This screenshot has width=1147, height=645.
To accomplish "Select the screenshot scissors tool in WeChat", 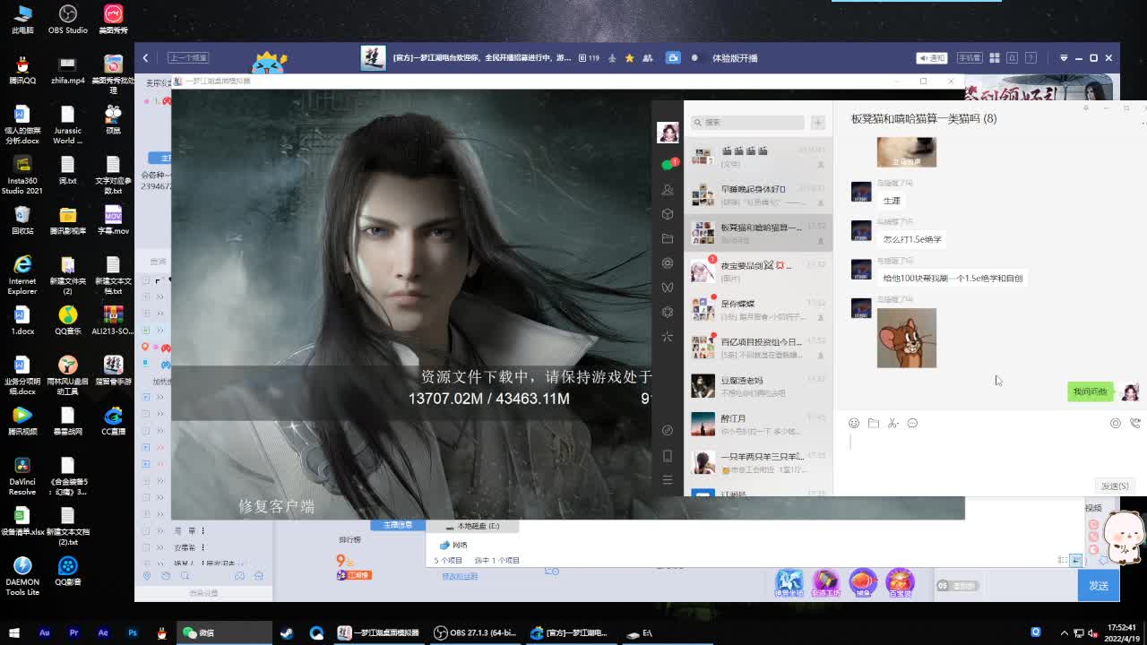I will tap(893, 423).
